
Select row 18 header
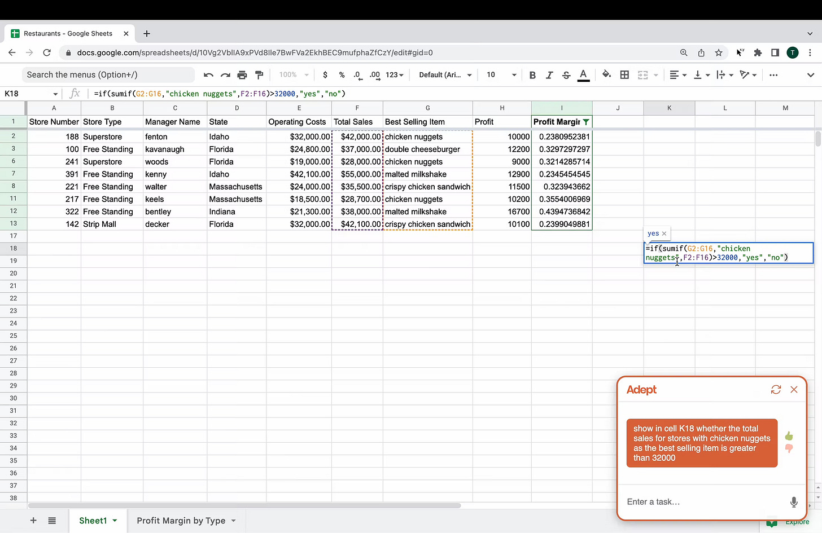click(x=14, y=248)
